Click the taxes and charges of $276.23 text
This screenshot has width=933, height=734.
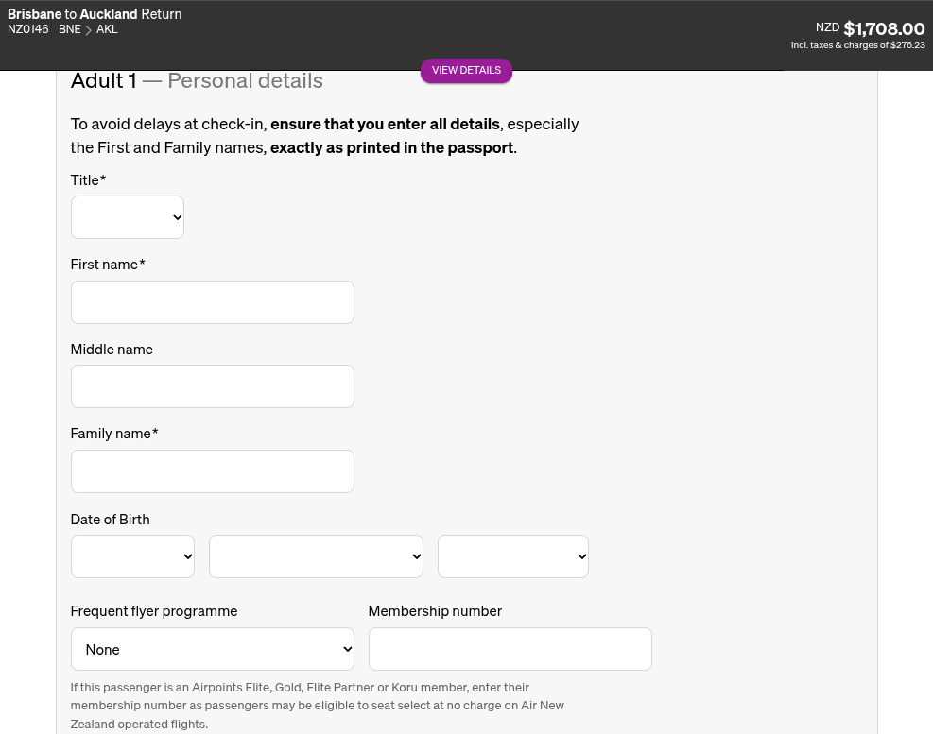pyautogui.click(x=858, y=45)
